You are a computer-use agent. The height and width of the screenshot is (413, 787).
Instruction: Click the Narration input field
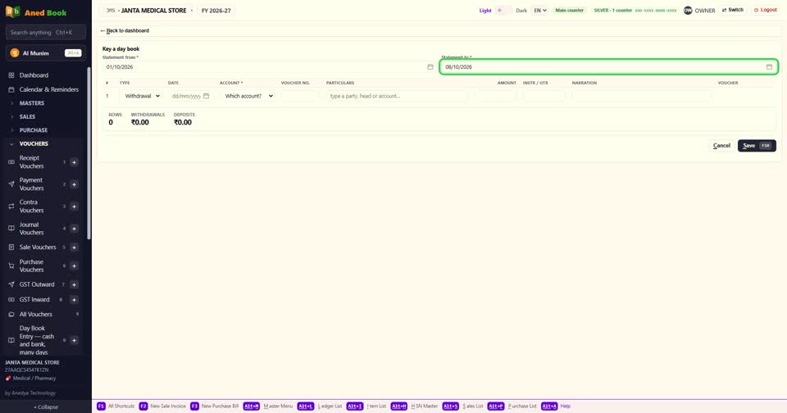coord(641,96)
